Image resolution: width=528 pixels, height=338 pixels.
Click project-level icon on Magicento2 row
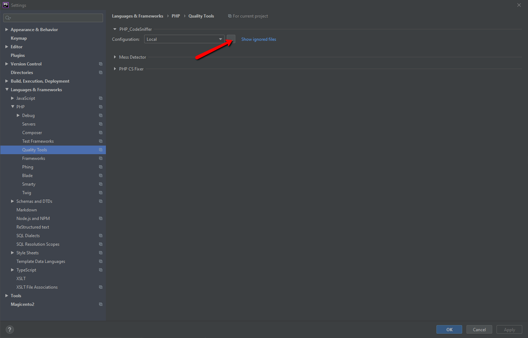point(101,304)
